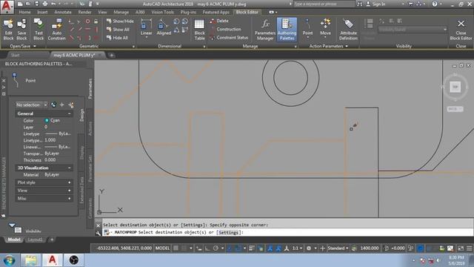Click the Visibility parameter in palette
Viewport: 474px width, 267px height.
point(24,229)
